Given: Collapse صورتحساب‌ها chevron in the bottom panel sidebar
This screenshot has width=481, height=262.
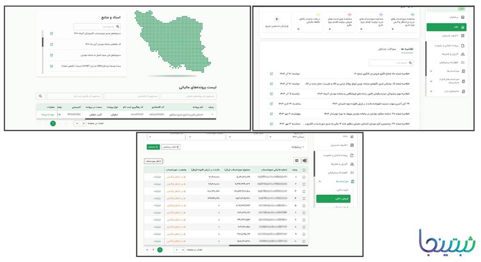Looking at the screenshot, I should point(320,181).
